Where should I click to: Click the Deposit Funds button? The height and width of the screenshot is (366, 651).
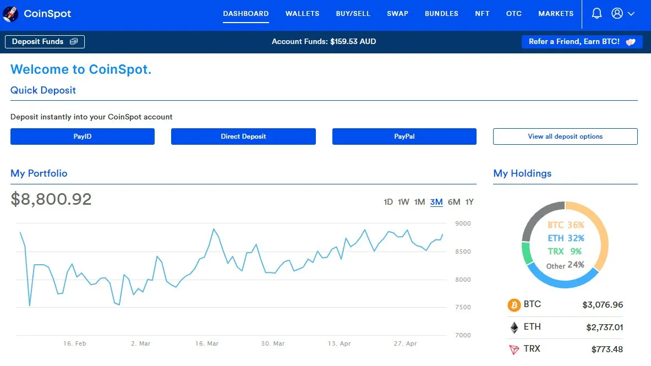pyautogui.click(x=45, y=41)
